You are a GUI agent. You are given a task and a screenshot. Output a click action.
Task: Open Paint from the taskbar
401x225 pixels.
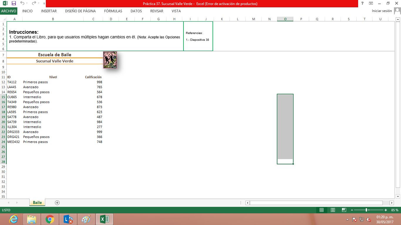[86, 219]
